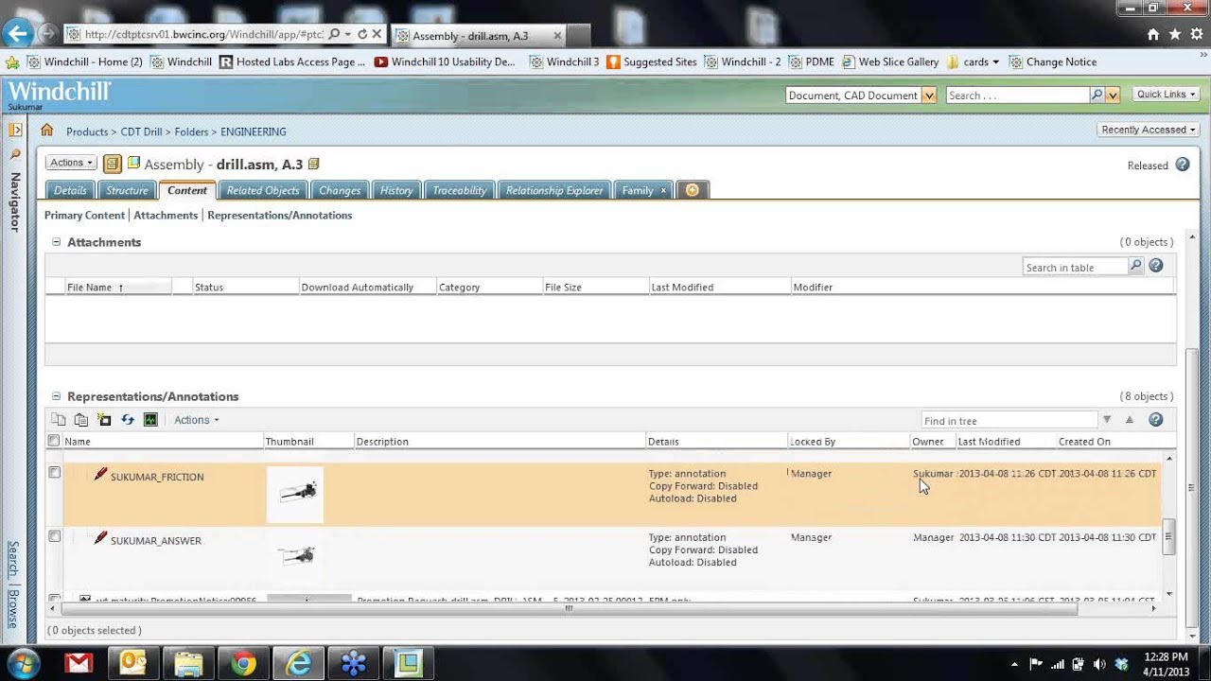Click the horizontal scrollbar under Representations table
The image size is (1211, 681).
[x=568, y=609]
